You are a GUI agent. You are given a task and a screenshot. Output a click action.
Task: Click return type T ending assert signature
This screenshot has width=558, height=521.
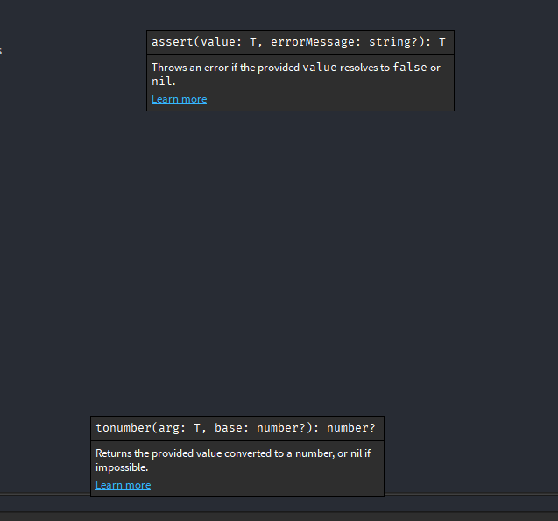tap(442, 42)
